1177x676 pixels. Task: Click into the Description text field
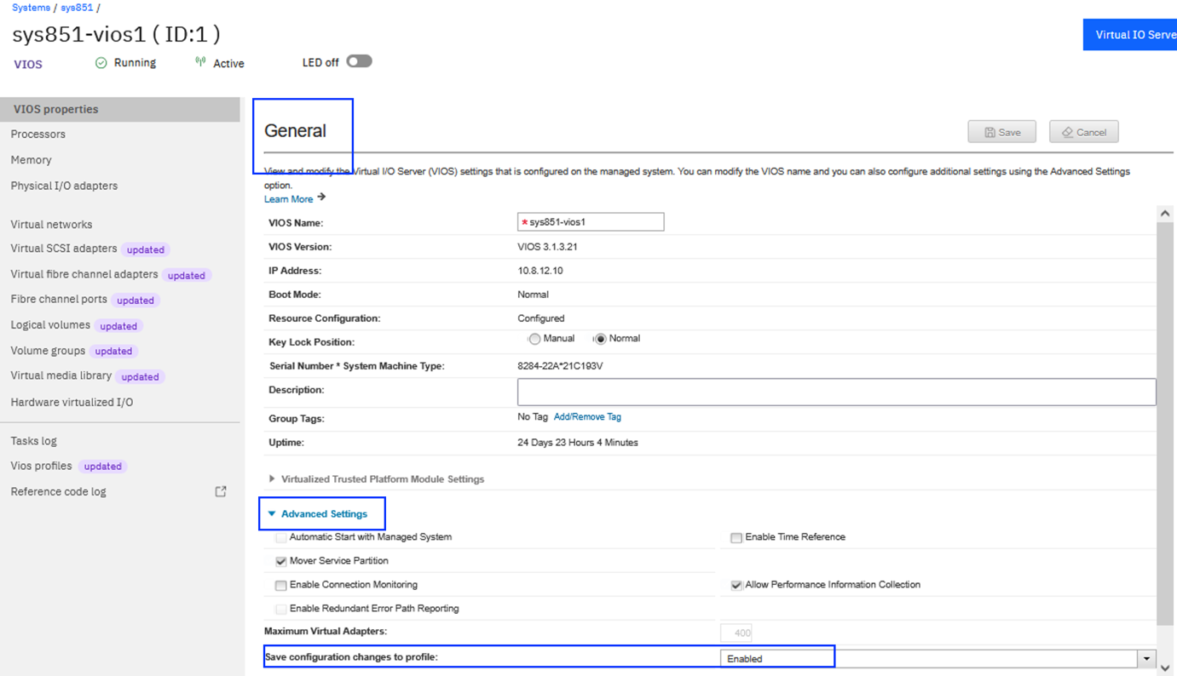(836, 392)
